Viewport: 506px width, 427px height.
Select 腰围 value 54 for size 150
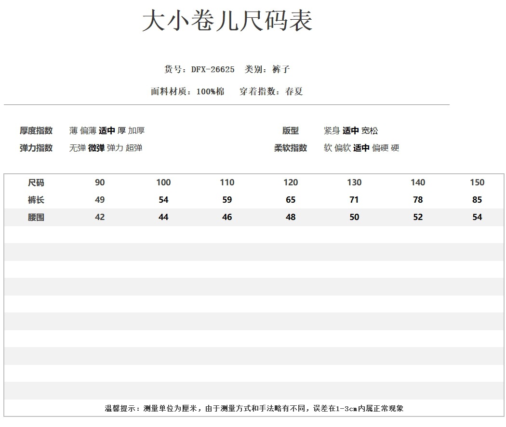click(477, 217)
